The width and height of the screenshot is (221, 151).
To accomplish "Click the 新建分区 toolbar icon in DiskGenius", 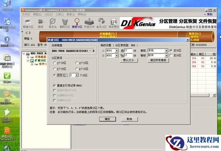I will click(x=28, y=23).
